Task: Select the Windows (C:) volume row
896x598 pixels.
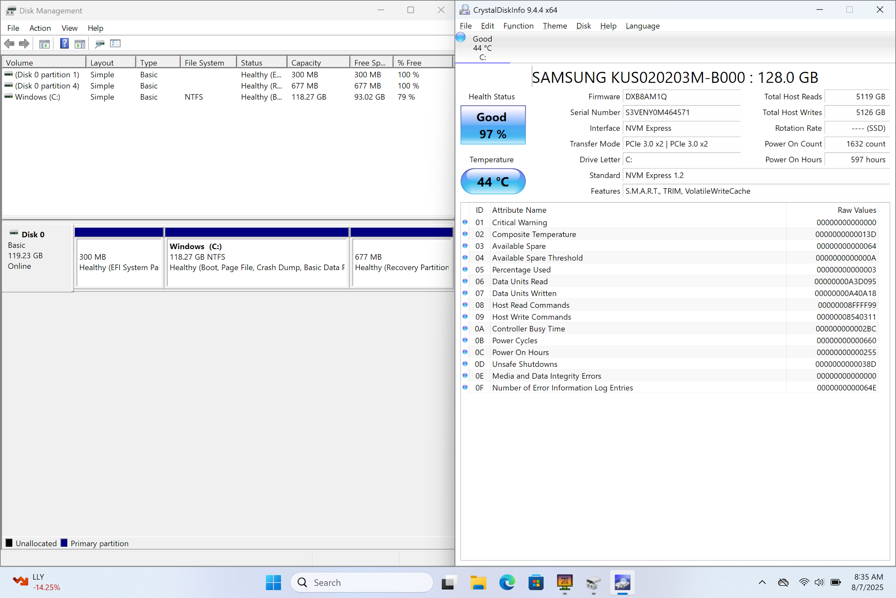Action: click(x=37, y=97)
